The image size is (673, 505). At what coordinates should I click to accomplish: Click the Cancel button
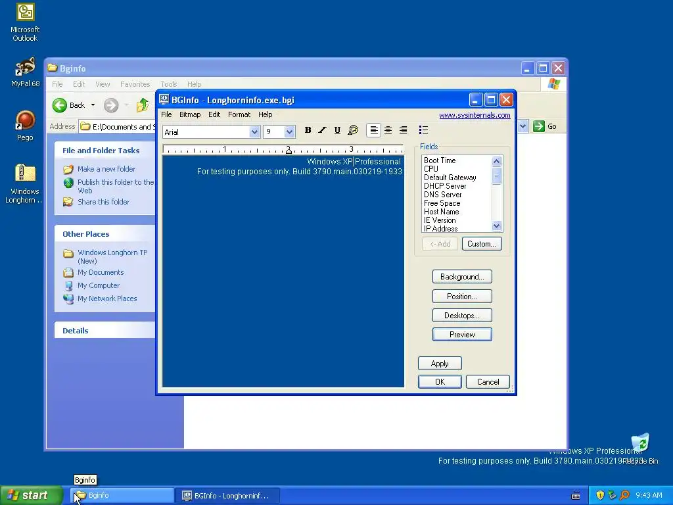(488, 382)
